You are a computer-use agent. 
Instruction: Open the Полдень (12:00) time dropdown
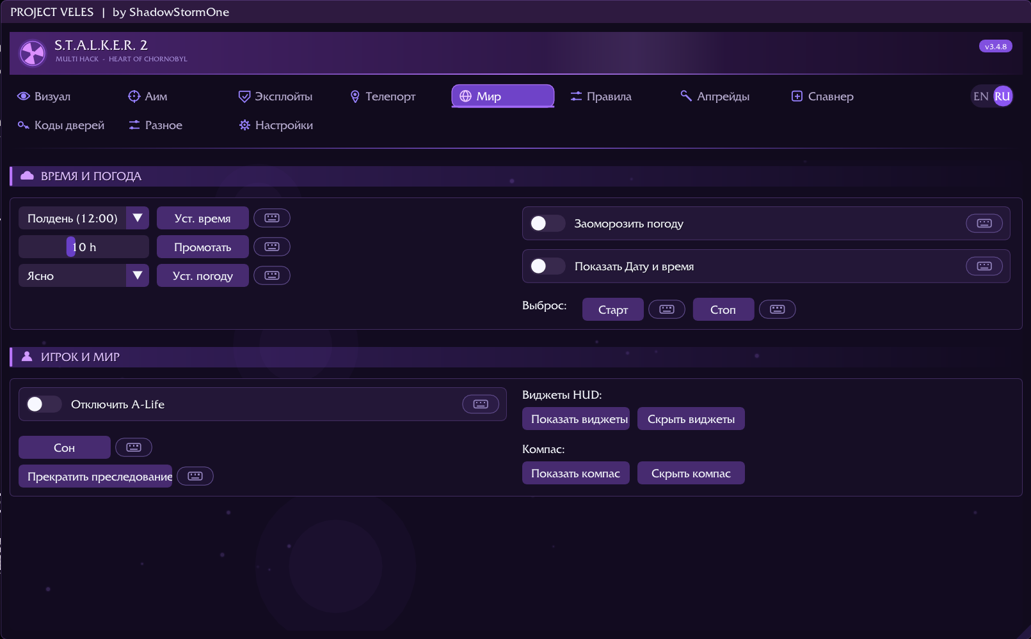tap(84, 218)
